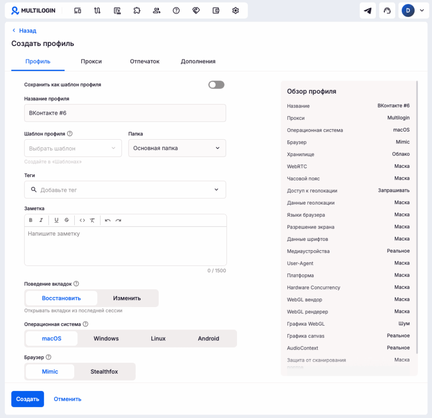Click the Hardware Concurrency row label
432x418 pixels.
pyautogui.click(x=313, y=287)
